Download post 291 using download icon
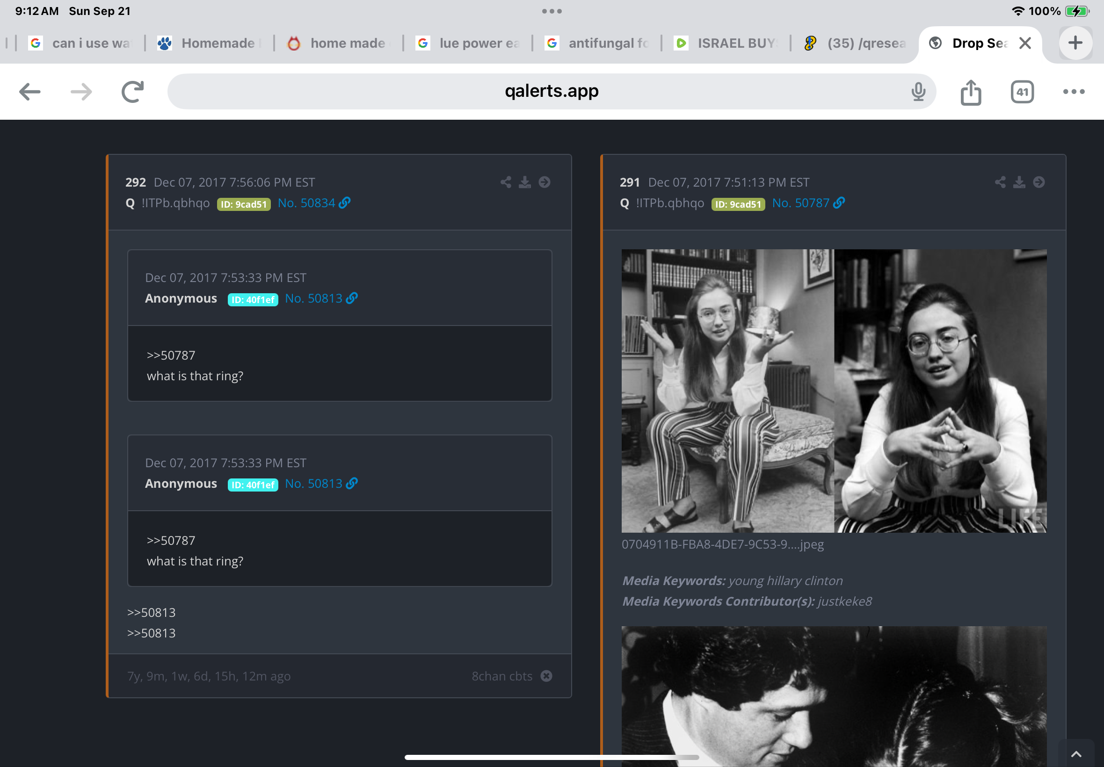Viewport: 1104px width, 767px height. [x=1019, y=182]
